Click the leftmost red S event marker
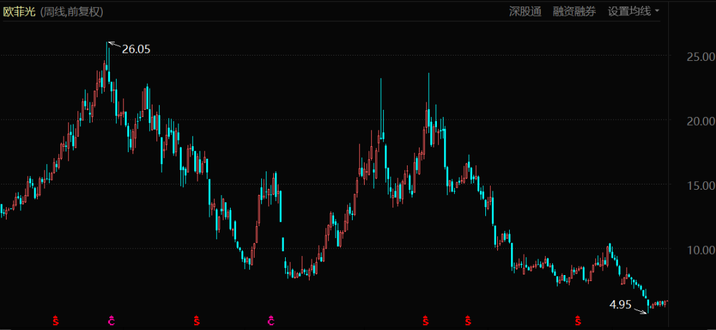This screenshot has width=716, height=330. [x=56, y=321]
